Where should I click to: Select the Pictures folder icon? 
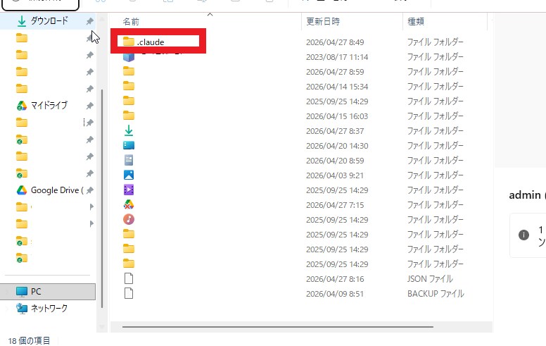coord(129,175)
